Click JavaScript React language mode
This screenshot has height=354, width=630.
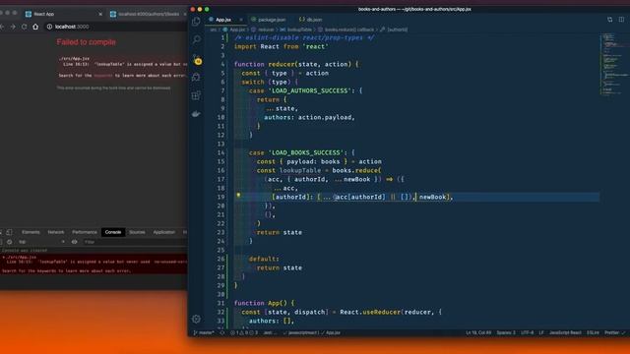pyautogui.click(x=565, y=332)
